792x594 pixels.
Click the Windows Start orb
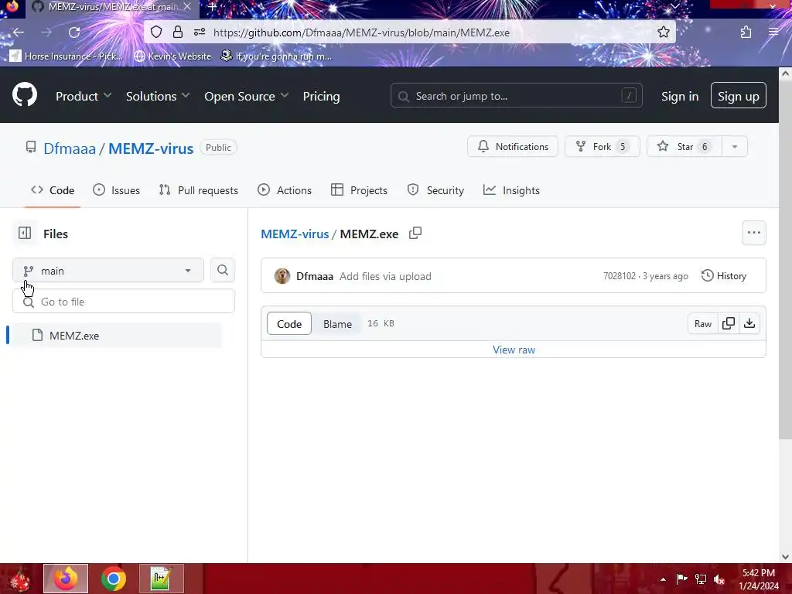19,580
